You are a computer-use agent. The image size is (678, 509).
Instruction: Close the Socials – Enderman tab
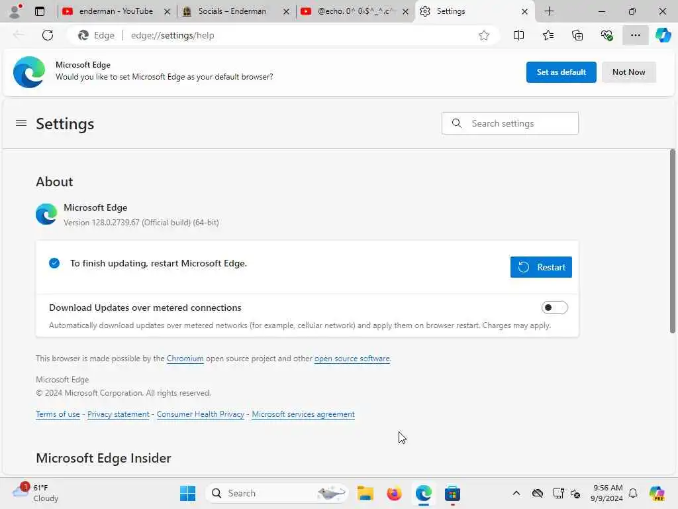click(286, 12)
